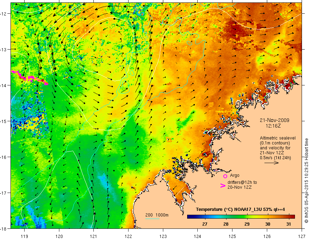Click the 27 temperature scale label
Image resolution: width=309 pixels, height=239 pixels.
pos(205,224)
